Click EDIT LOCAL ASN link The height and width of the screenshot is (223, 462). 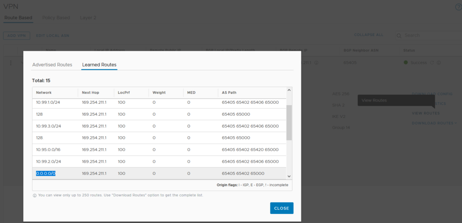coord(52,36)
